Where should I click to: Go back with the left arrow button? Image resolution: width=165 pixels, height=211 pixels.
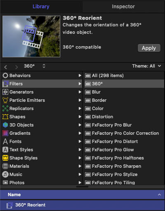point(6,67)
